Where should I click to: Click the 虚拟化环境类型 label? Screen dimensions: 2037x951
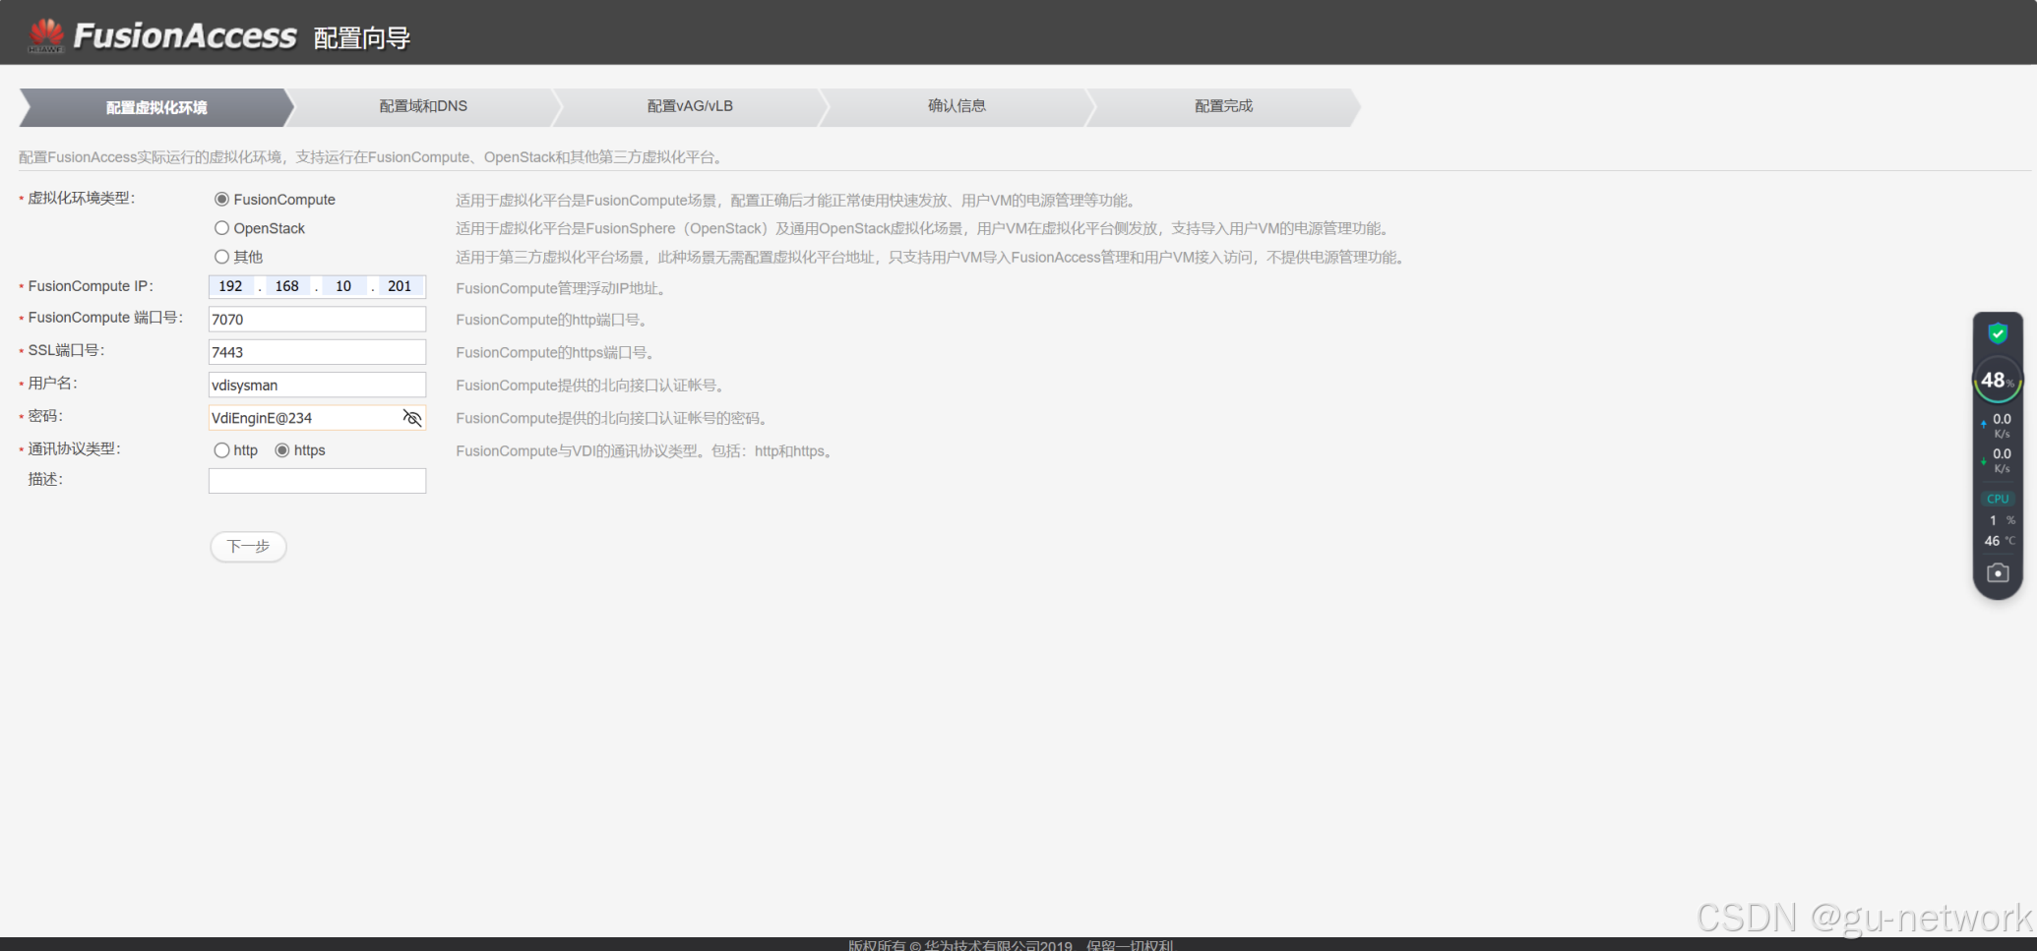[81, 199]
